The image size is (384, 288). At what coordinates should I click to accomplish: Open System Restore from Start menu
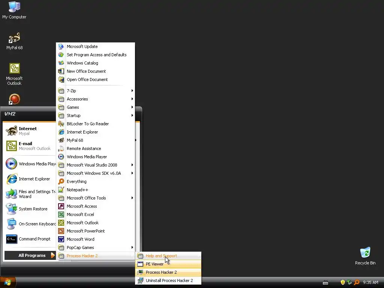(30, 209)
